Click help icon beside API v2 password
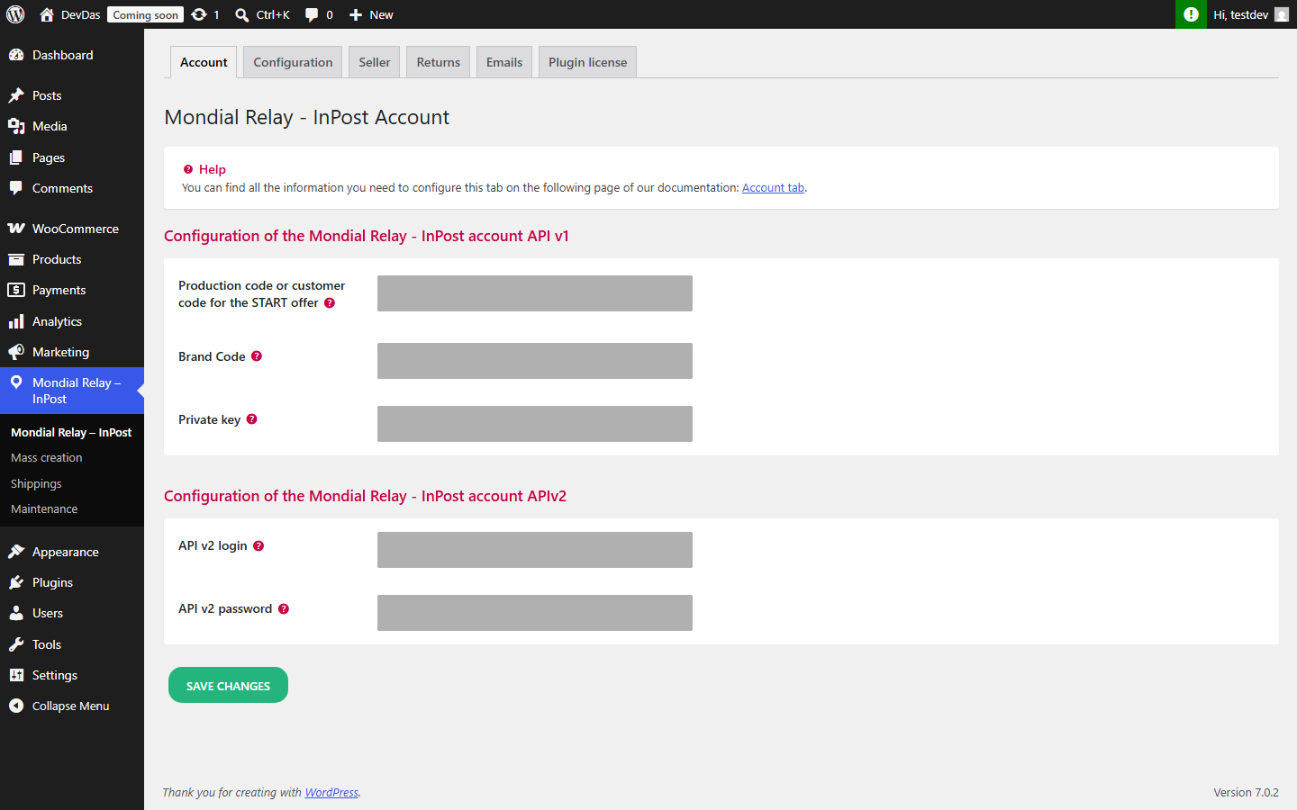Screen dimensions: 1297x810 coord(284,608)
